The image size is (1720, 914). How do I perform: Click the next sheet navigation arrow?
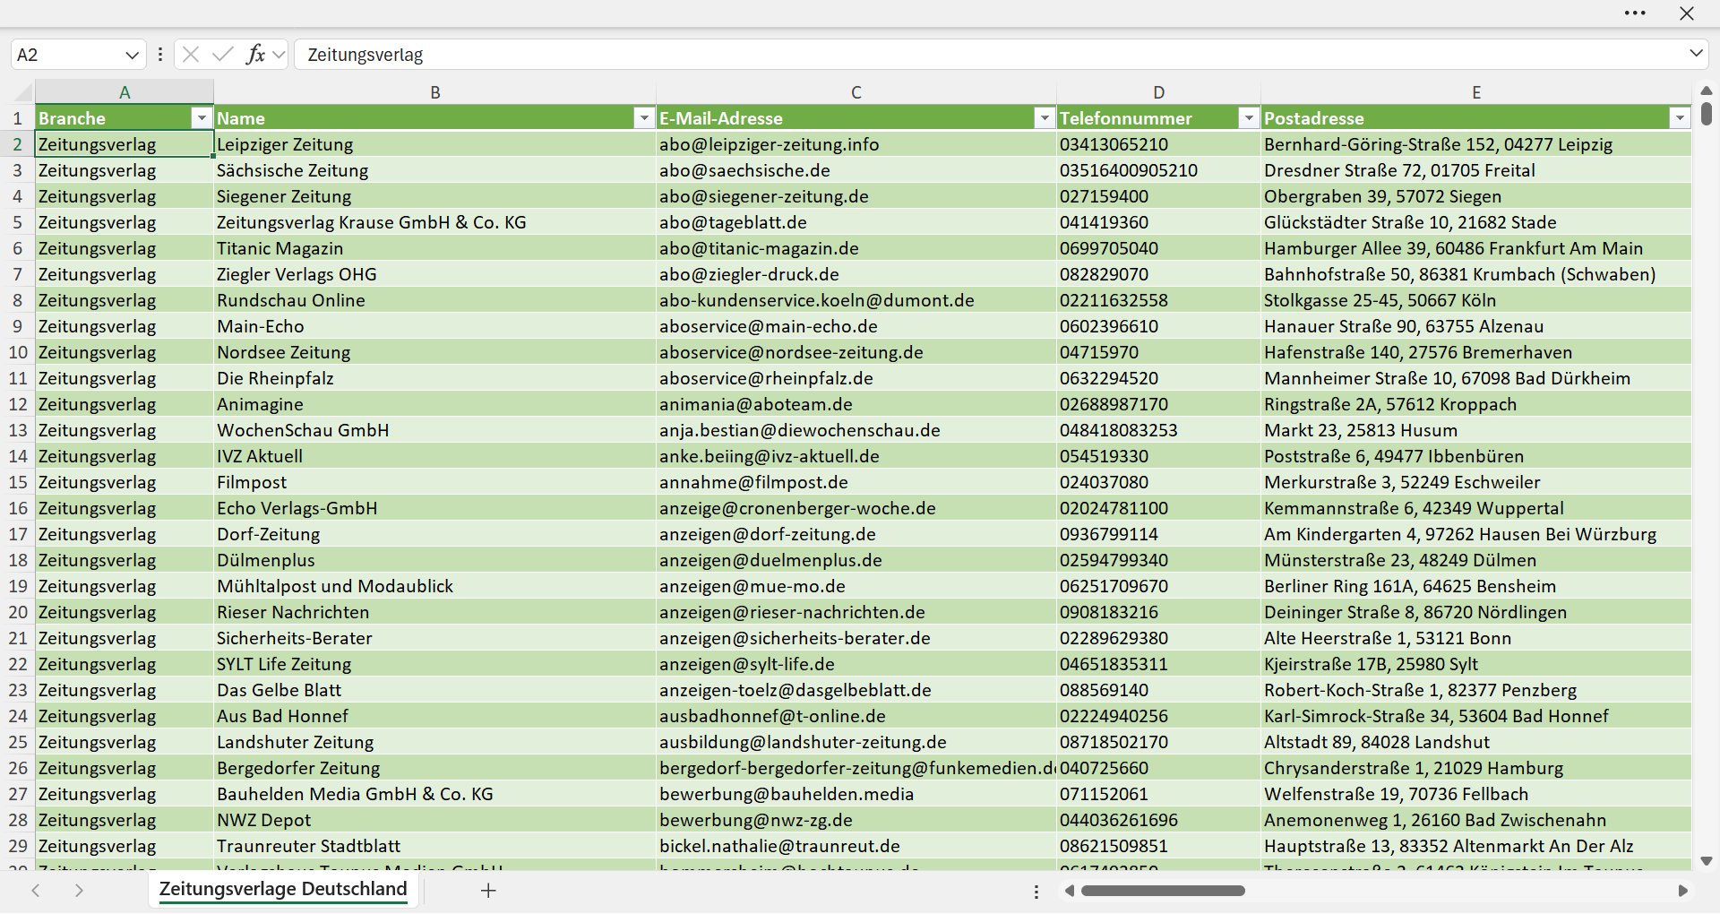tap(79, 891)
